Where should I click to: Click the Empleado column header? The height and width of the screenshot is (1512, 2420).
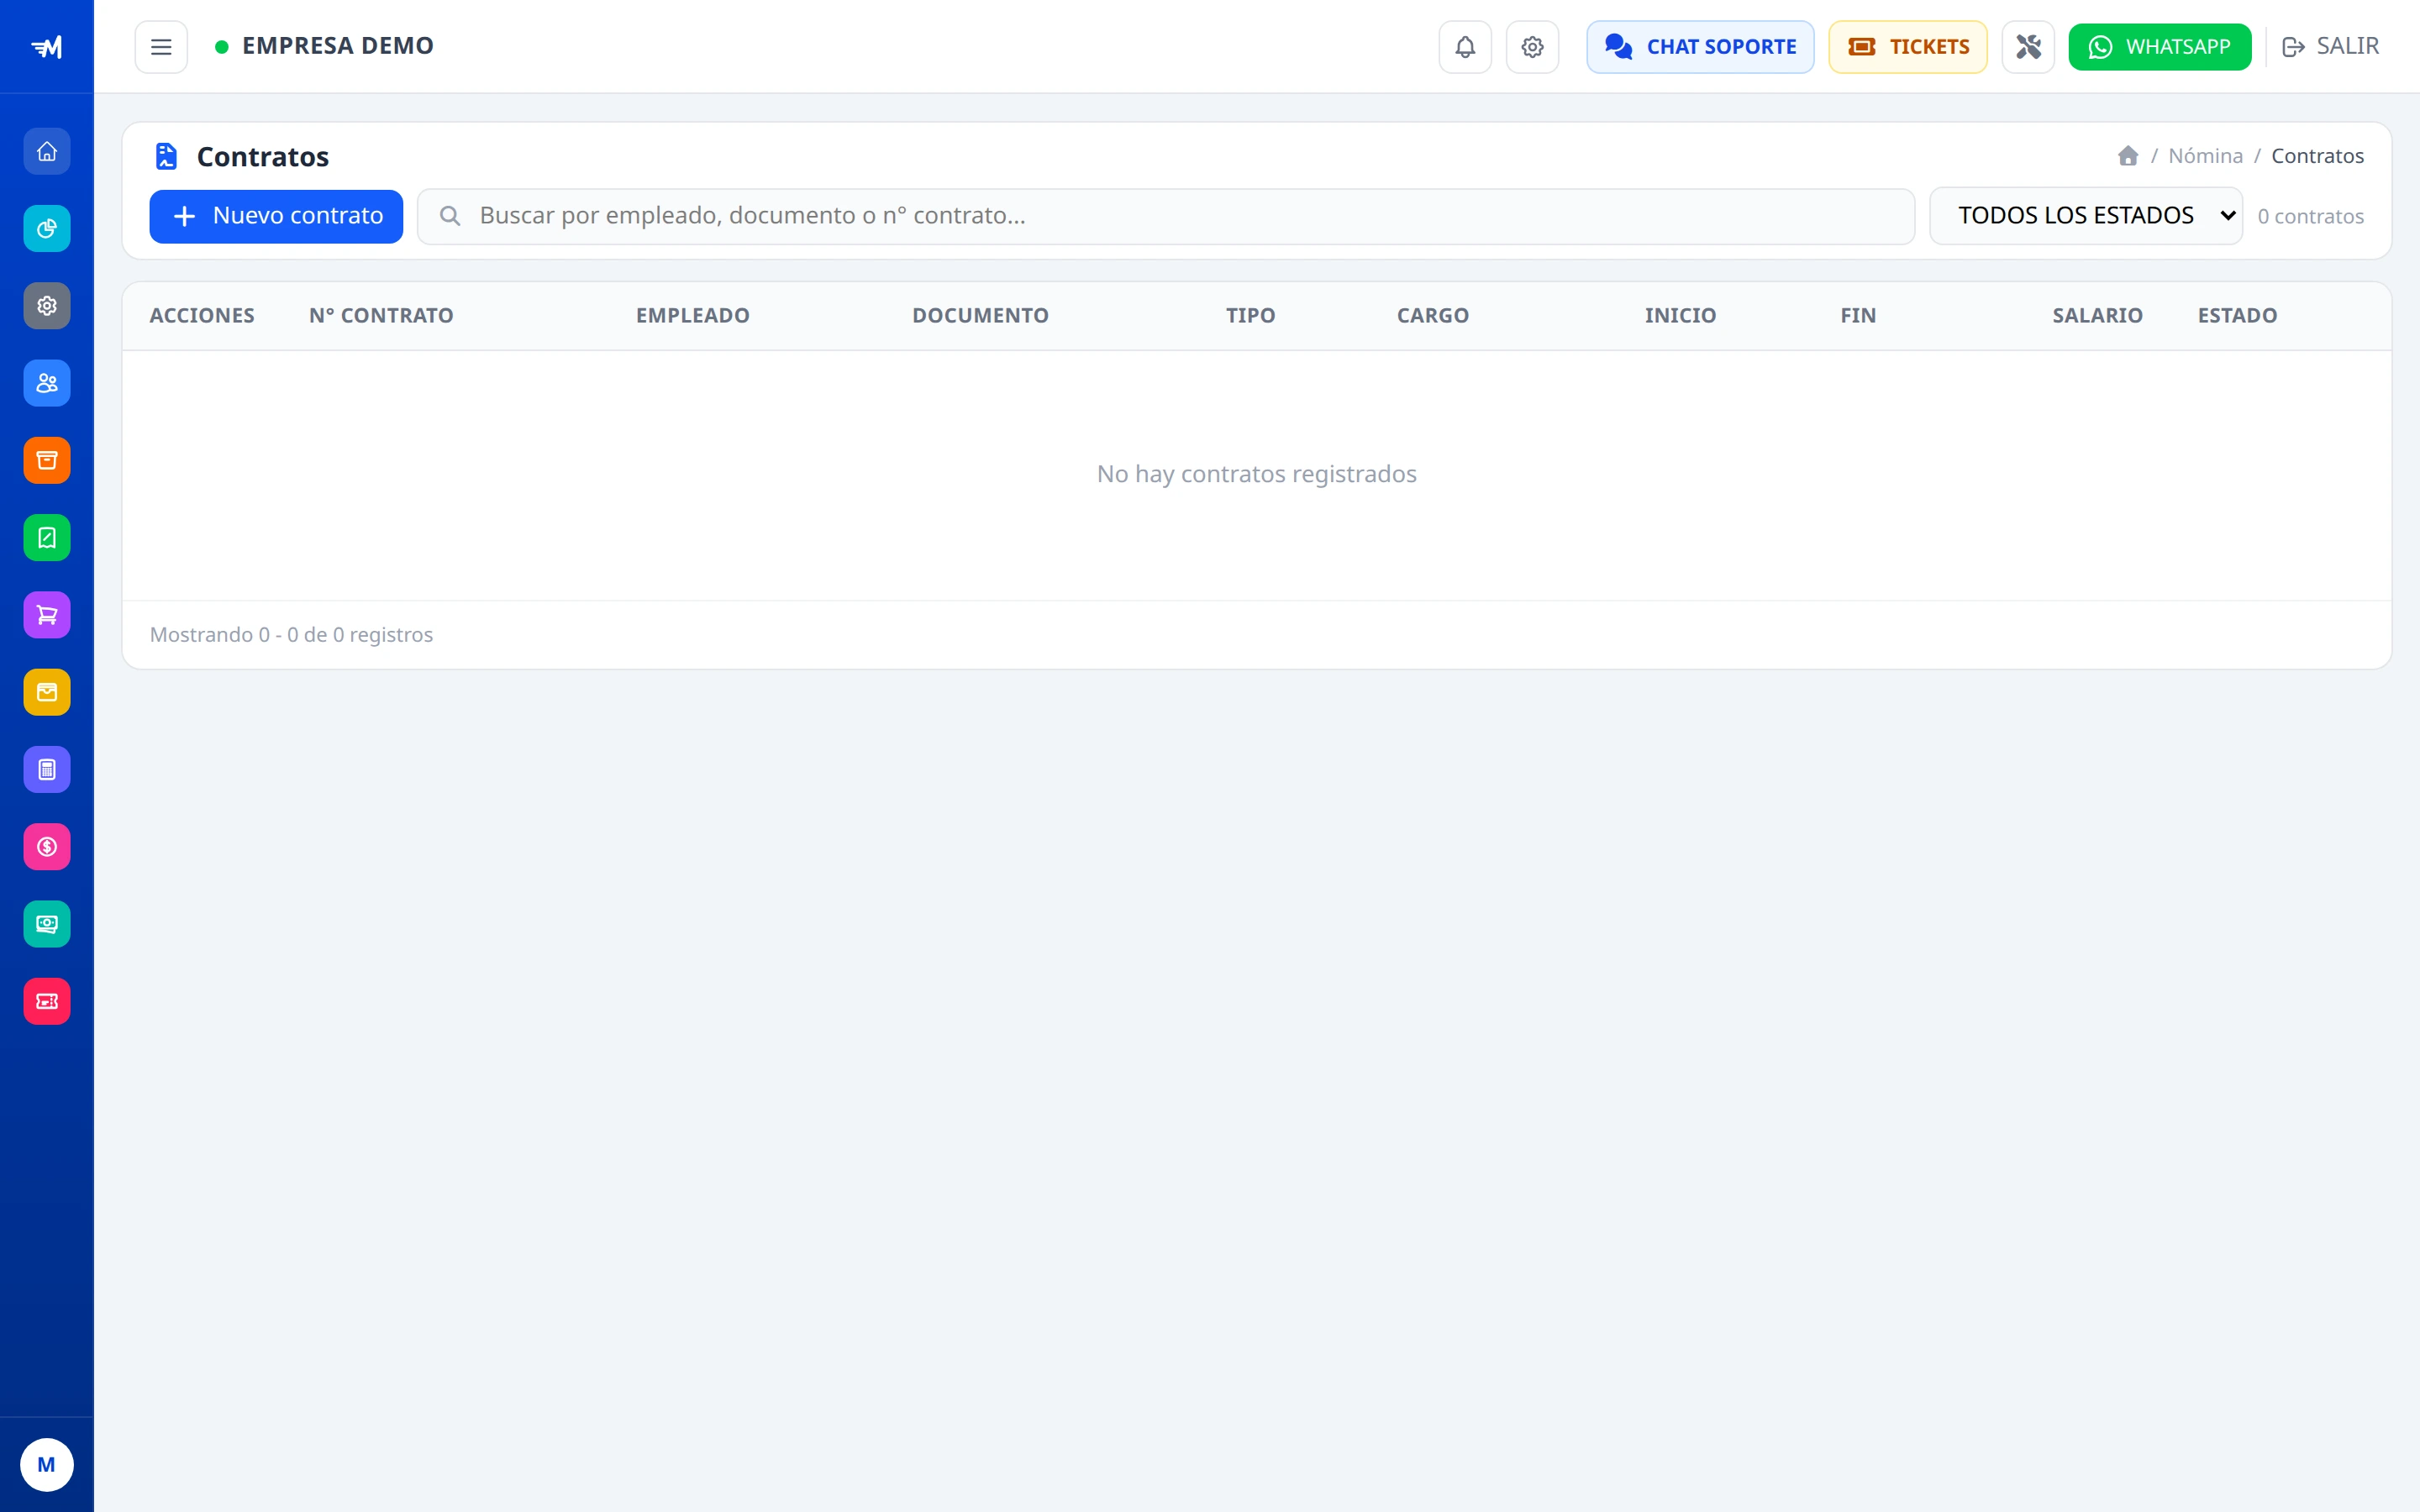tap(692, 316)
